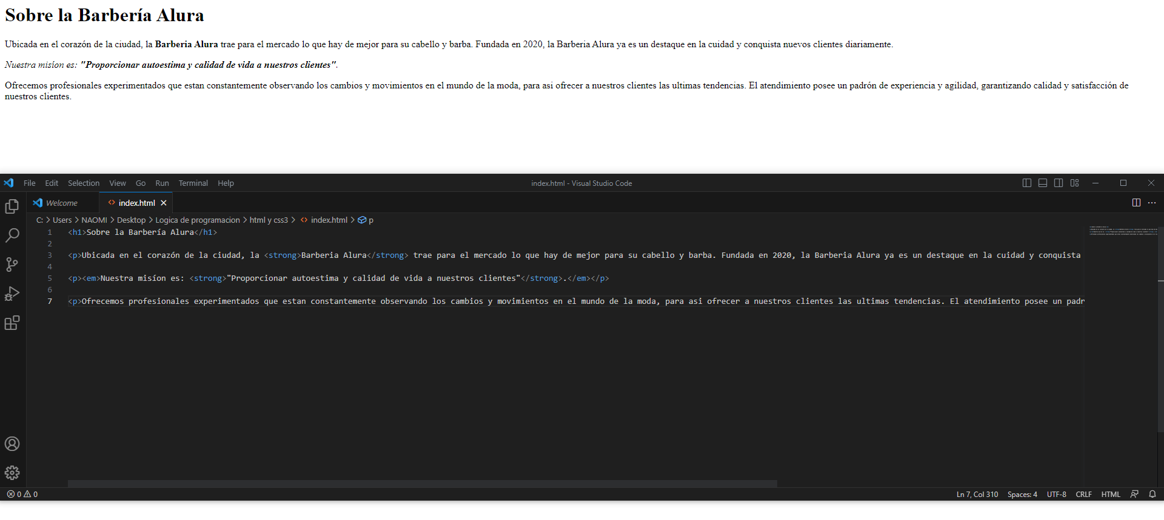1164x520 pixels.
Task: Open the View menu
Action: click(x=118, y=183)
